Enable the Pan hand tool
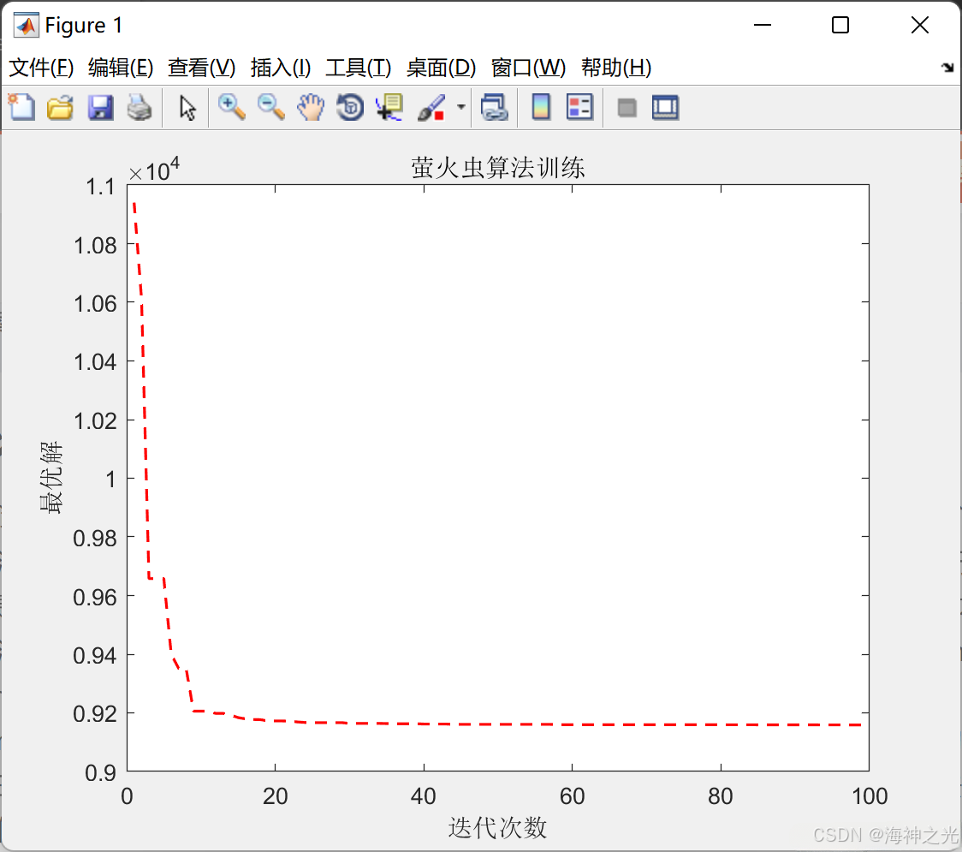Viewport: 962px width, 852px height. click(x=311, y=107)
